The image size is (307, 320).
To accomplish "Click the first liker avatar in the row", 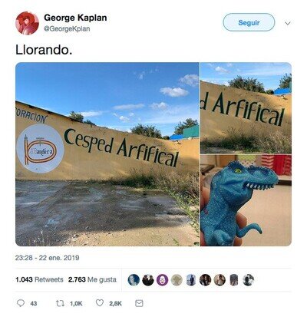I will pyautogui.click(x=134, y=280).
